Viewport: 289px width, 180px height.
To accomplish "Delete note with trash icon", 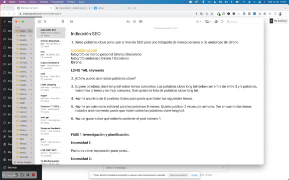I will coord(63,21).
